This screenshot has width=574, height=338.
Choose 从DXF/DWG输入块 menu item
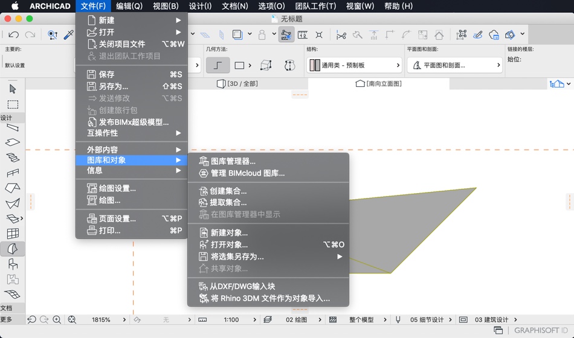click(268, 287)
